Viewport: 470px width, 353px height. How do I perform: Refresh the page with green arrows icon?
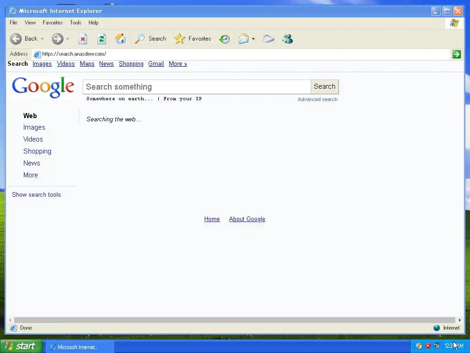pos(101,39)
